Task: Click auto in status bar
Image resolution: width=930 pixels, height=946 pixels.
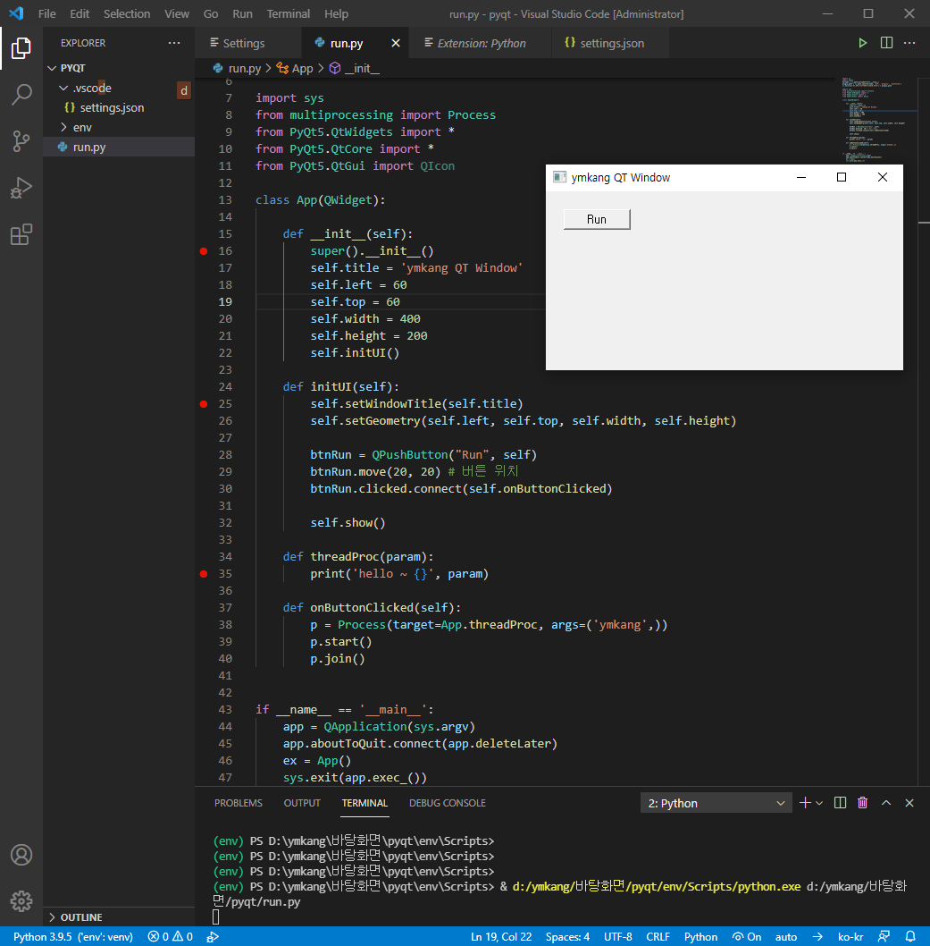Action: [x=786, y=936]
